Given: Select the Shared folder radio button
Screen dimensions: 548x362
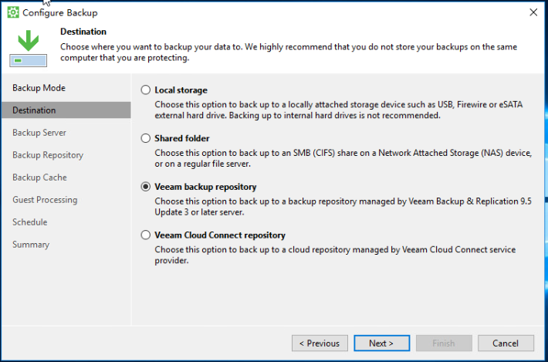Looking at the screenshot, I should [145, 138].
